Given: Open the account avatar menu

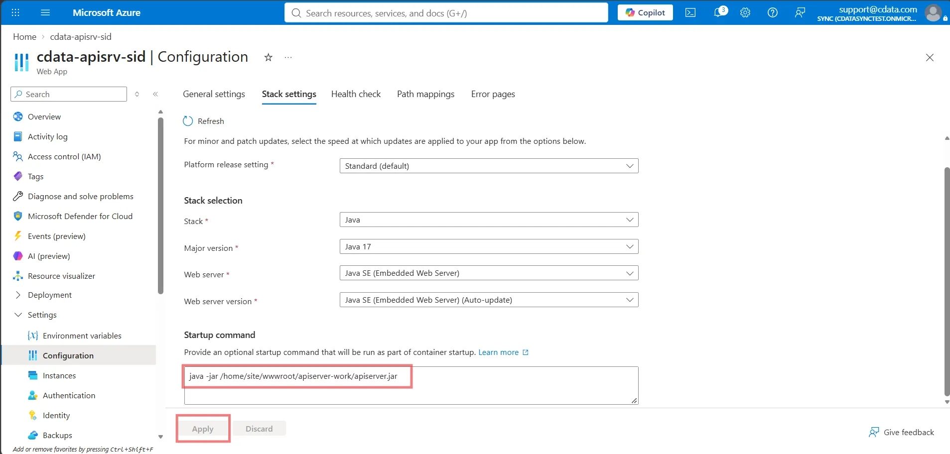Looking at the screenshot, I should tap(933, 12).
